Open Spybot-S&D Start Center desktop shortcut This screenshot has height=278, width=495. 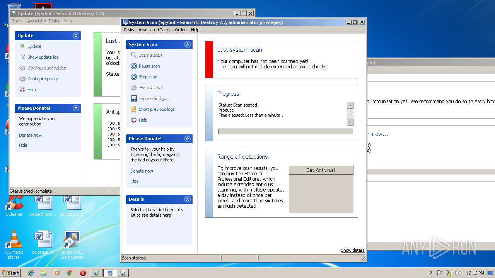pos(72,244)
